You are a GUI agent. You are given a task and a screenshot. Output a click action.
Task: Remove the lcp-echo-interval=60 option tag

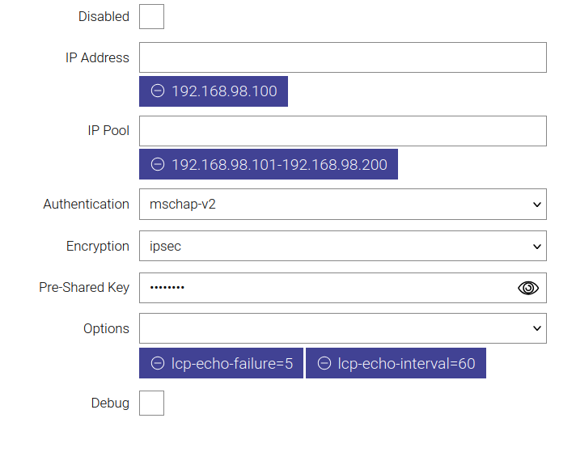click(324, 364)
